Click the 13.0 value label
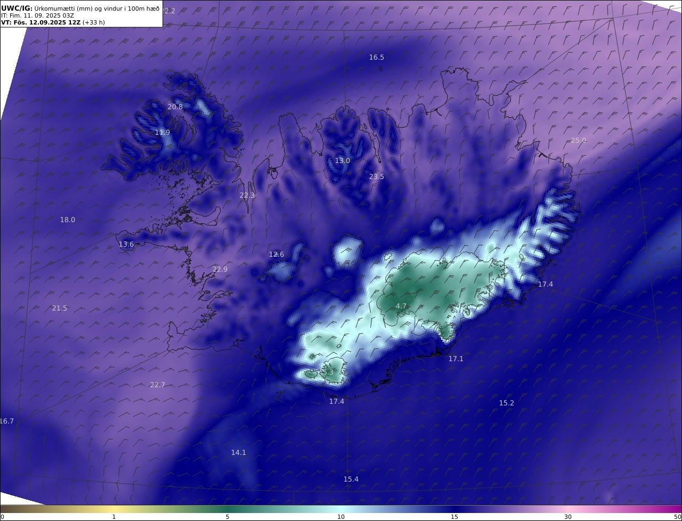This screenshot has width=682, height=521. [343, 160]
